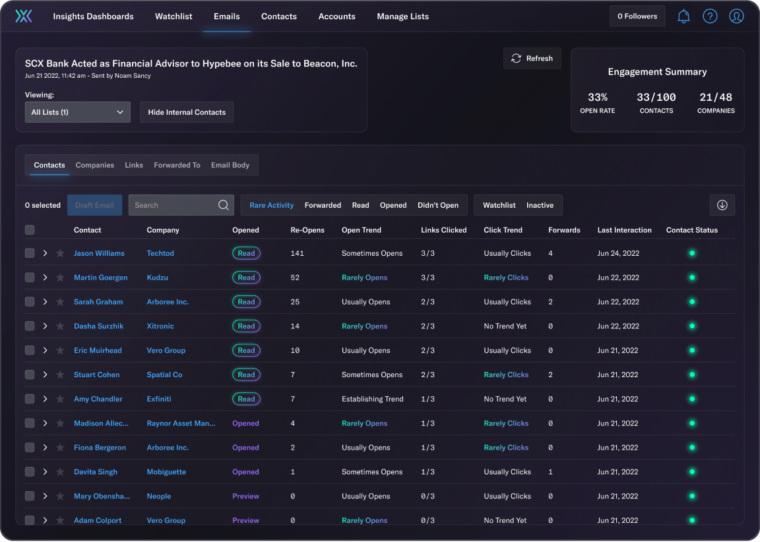Click the download export icon
Screen dimensions: 760x542
[722, 205]
